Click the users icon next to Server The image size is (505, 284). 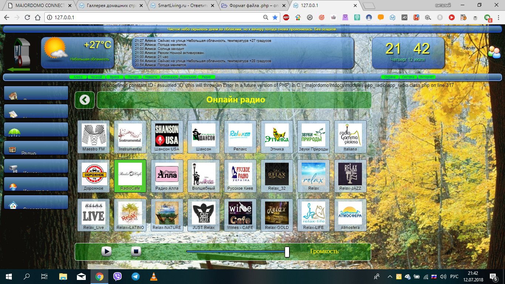[x=494, y=52]
